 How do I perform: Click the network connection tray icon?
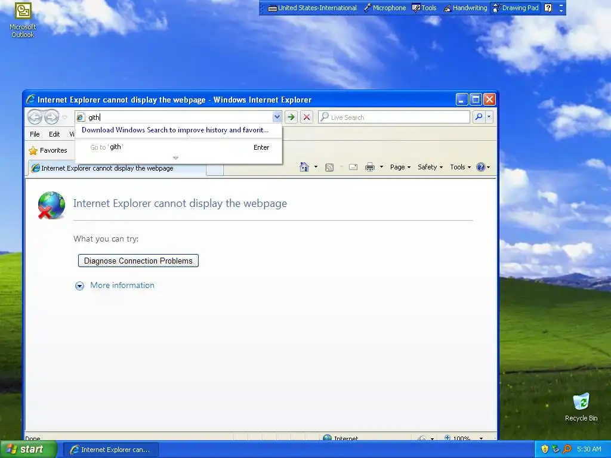tap(556, 449)
